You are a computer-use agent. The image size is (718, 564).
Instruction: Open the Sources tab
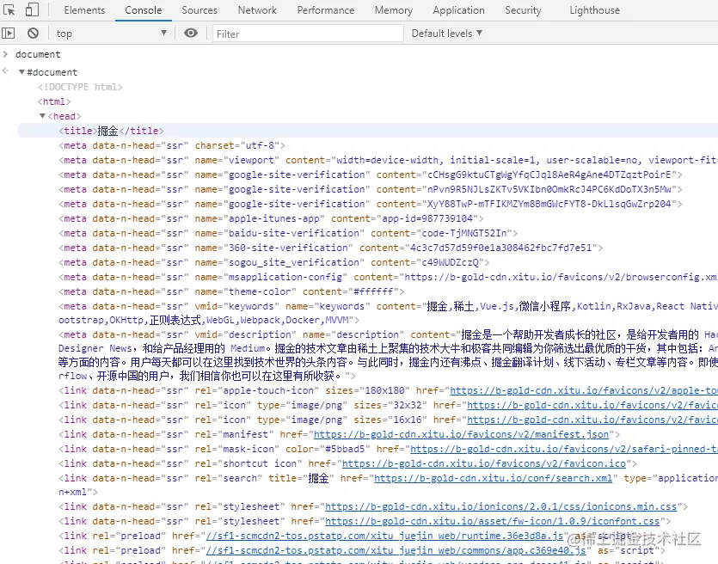[199, 10]
